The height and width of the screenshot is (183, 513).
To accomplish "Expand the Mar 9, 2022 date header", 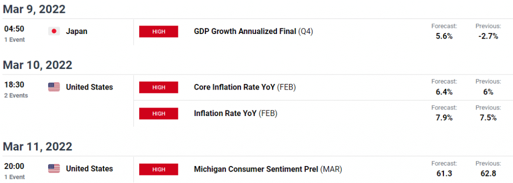I will coord(35,9).
